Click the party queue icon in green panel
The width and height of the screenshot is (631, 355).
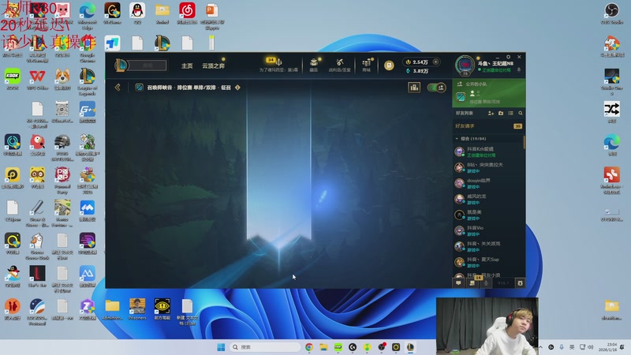(x=461, y=96)
